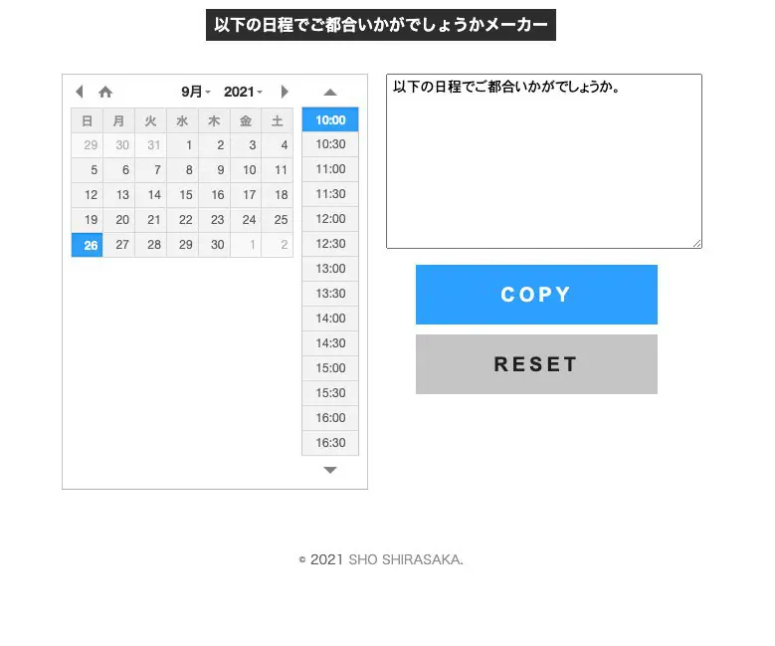Choose September 30 on the calendar
The image size is (775, 646).
click(215, 245)
